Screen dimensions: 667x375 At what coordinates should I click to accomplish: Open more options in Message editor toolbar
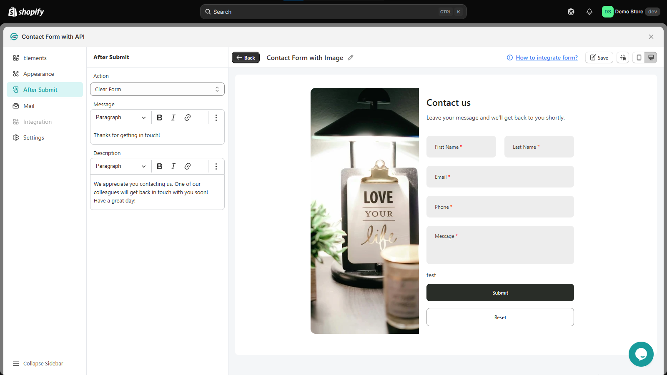pyautogui.click(x=216, y=117)
